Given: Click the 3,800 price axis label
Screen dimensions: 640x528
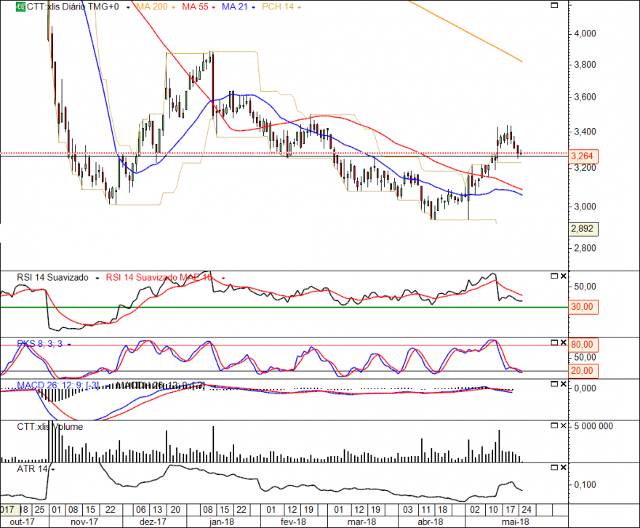Looking at the screenshot, I should coord(585,65).
